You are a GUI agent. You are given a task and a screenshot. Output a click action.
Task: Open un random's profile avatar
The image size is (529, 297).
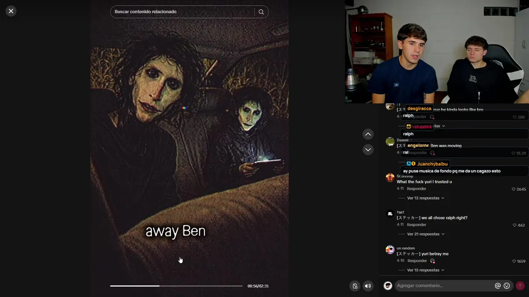click(390, 250)
